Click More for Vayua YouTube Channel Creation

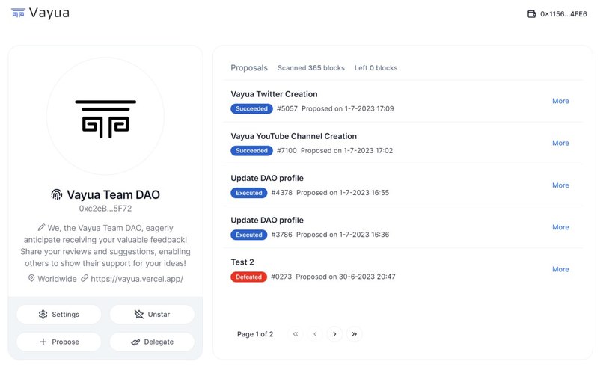[560, 143]
